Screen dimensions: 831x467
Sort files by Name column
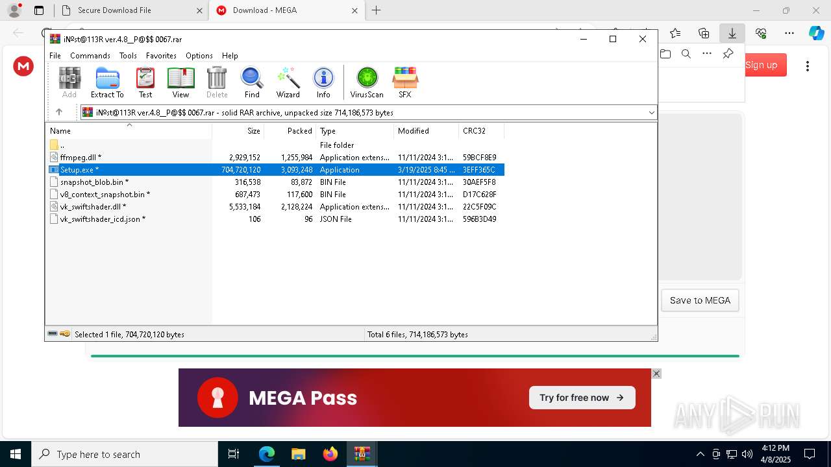point(129,130)
